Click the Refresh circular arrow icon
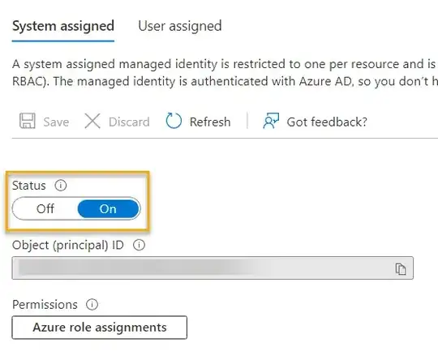438x351 pixels. pos(174,121)
